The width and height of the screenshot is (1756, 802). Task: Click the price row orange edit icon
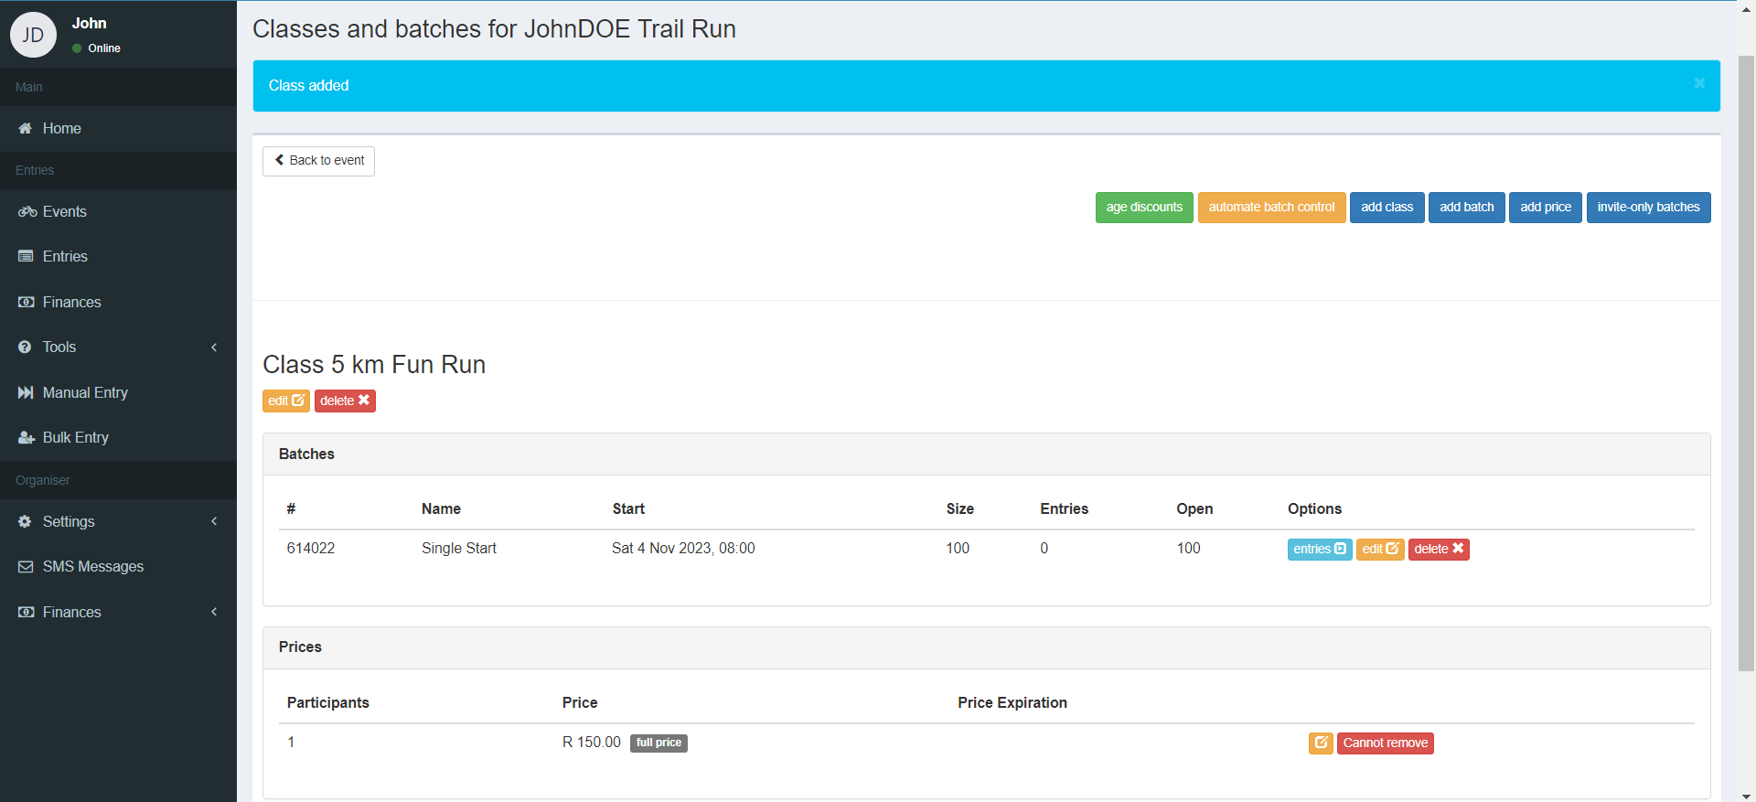[x=1321, y=743]
